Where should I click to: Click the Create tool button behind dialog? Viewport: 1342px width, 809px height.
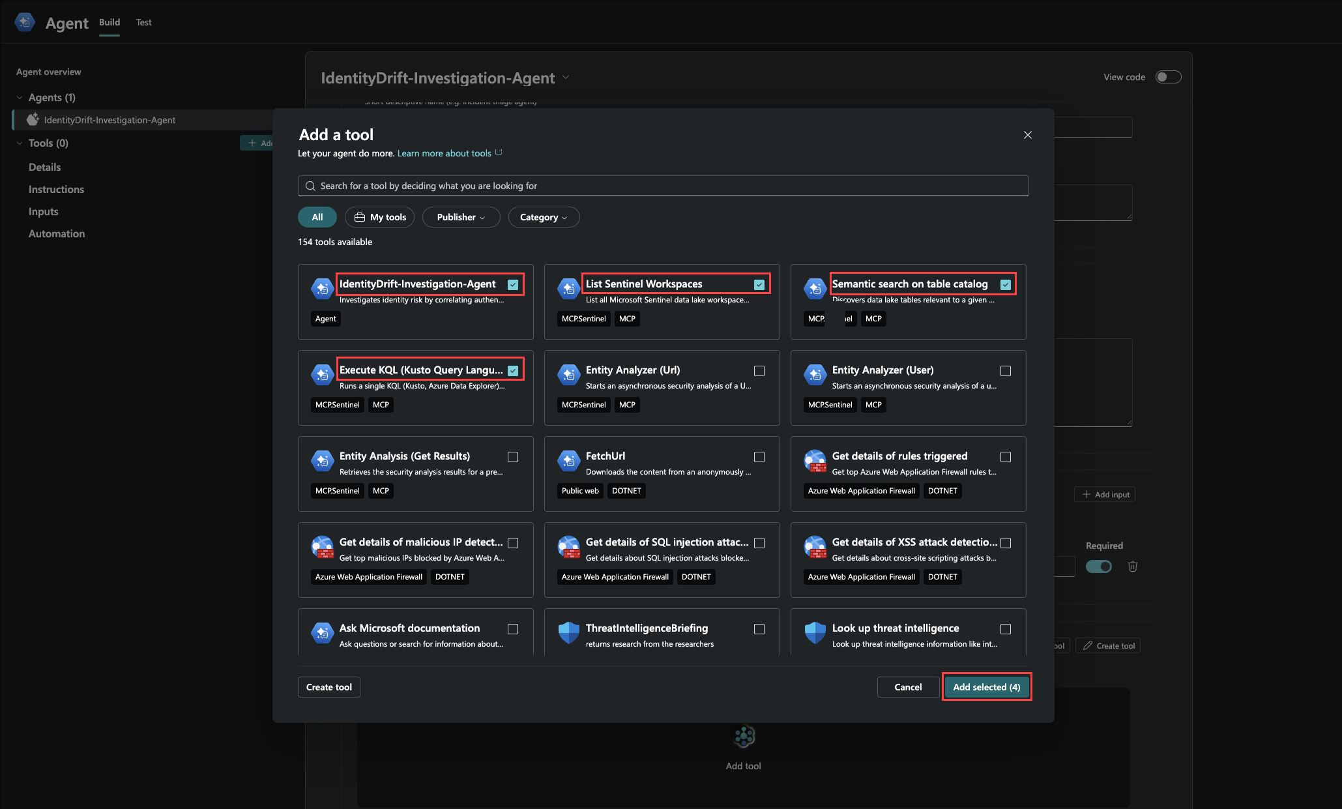pos(1108,645)
